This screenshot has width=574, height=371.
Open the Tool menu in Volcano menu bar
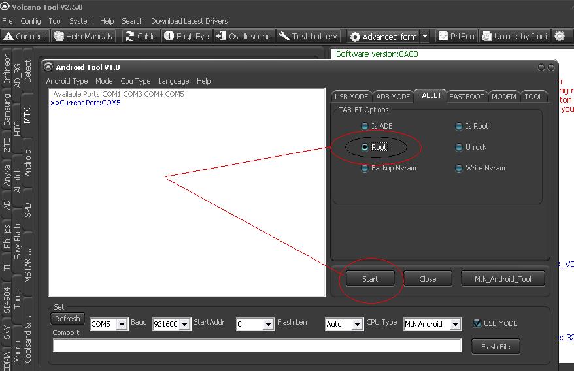tap(56, 21)
